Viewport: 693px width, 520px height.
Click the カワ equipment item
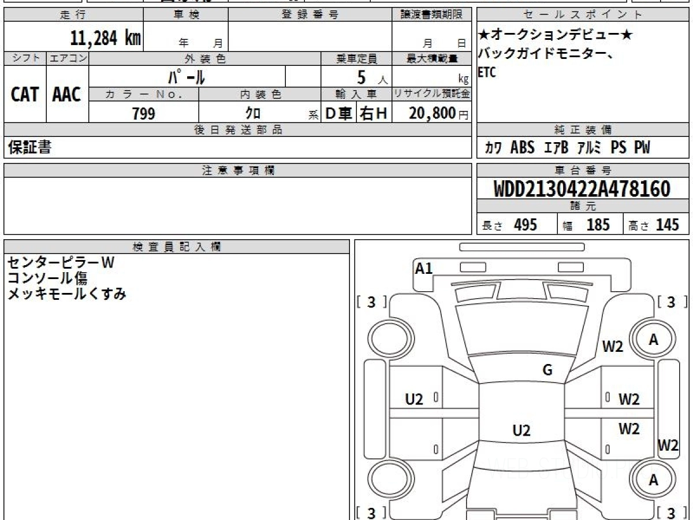[493, 148]
